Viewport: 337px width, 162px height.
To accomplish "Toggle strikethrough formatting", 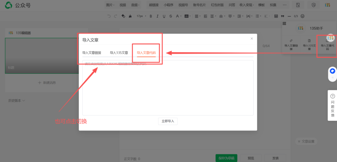I will click(x=171, y=16).
